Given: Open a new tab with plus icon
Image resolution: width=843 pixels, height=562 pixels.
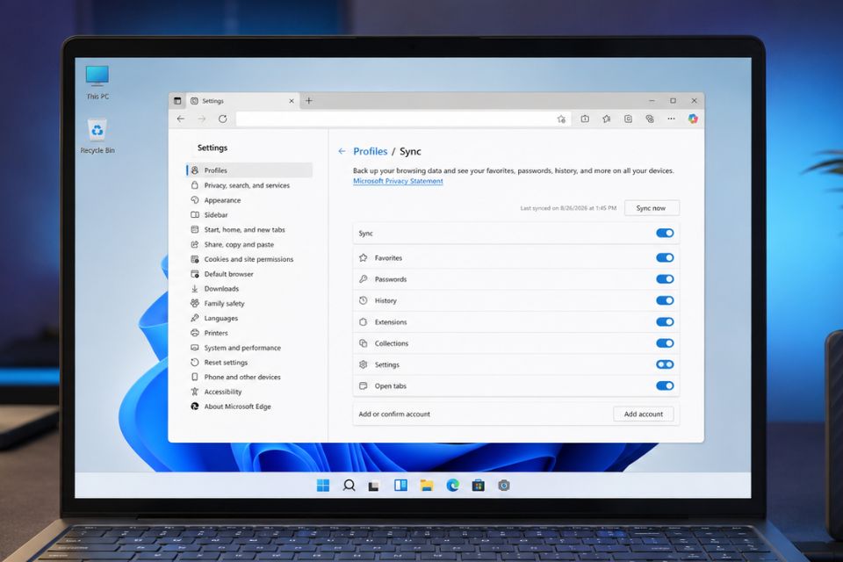Looking at the screenshot, I should 308,101.
